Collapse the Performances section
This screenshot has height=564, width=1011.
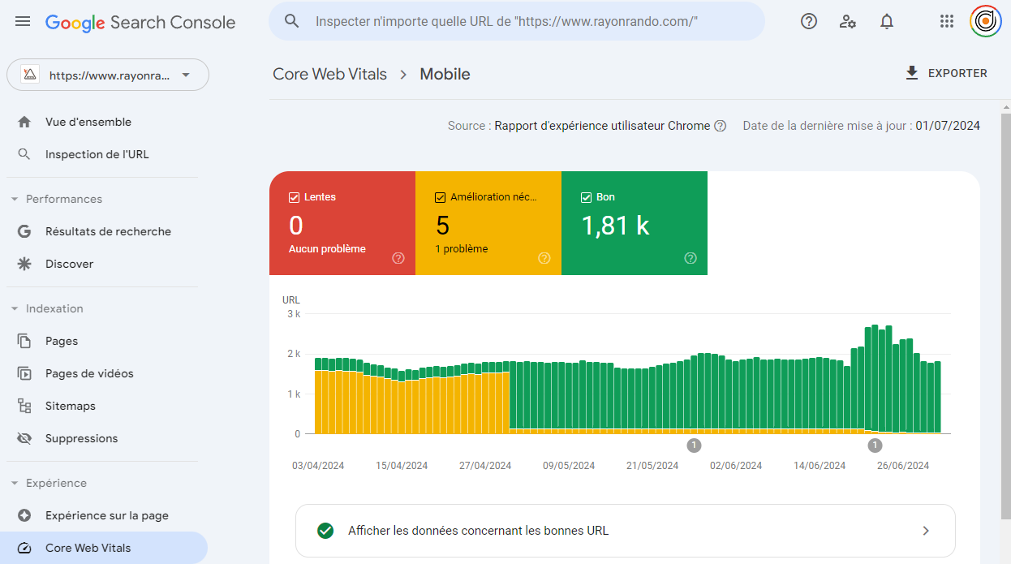(x=15, y=199)
